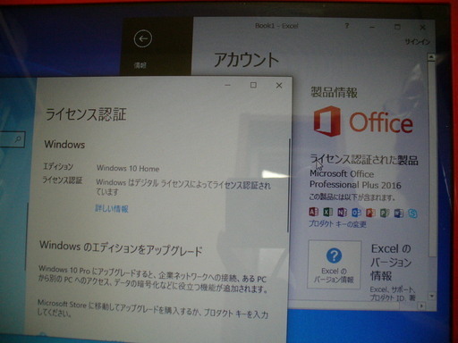Click the Office logo in 製品情報
Image resolution: width=458 pixels, height=343 pixels.
coord(363,121)
